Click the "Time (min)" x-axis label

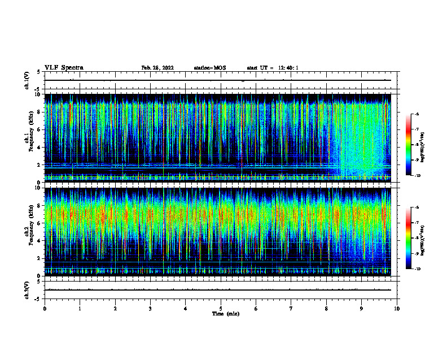tap(226, 314)
